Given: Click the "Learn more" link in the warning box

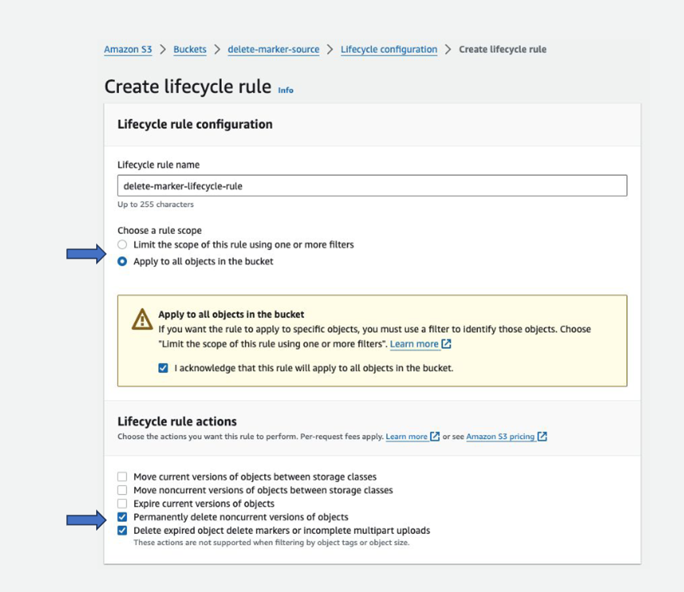Looking at the screenshot, I should click(x=415, y=344).
